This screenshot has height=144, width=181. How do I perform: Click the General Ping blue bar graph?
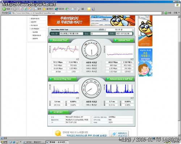[65, 90]
